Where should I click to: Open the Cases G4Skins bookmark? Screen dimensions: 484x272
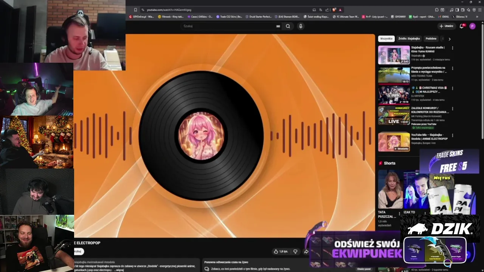(200, 17)
